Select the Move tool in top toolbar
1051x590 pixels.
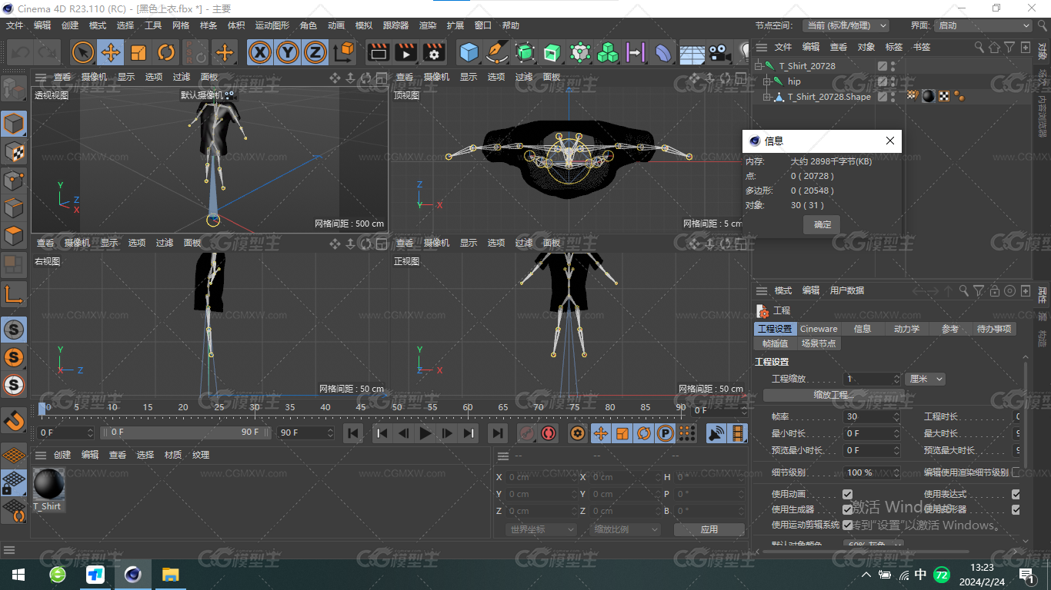point(111,52)
